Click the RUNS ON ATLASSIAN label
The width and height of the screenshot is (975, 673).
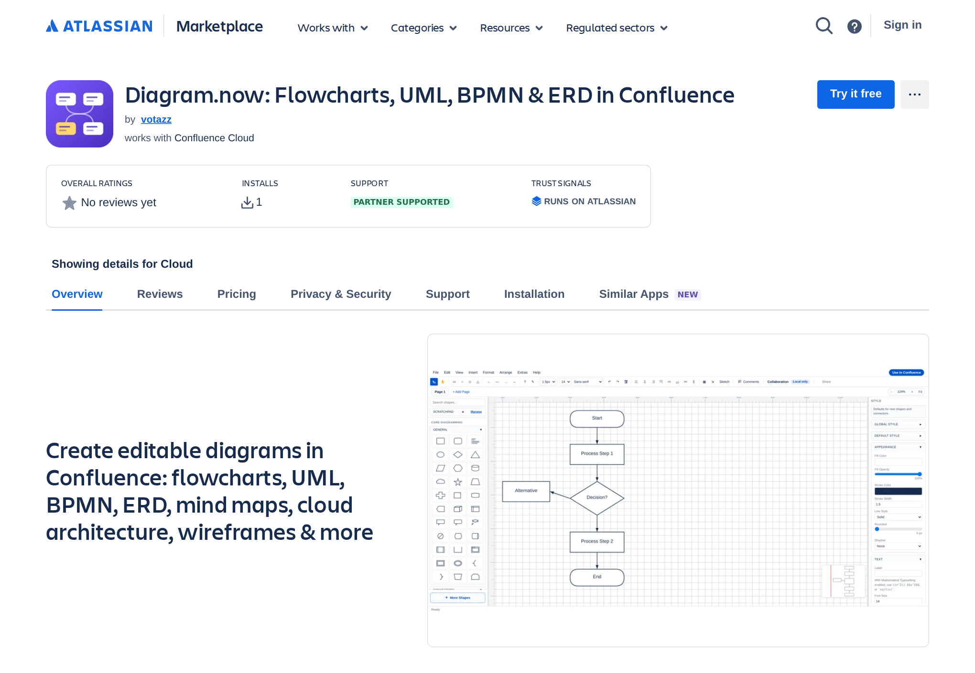coord(590,201)
